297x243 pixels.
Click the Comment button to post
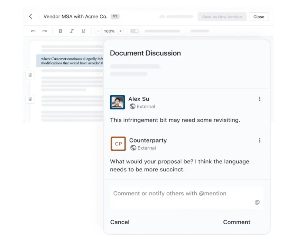click(x=237, y=222)
